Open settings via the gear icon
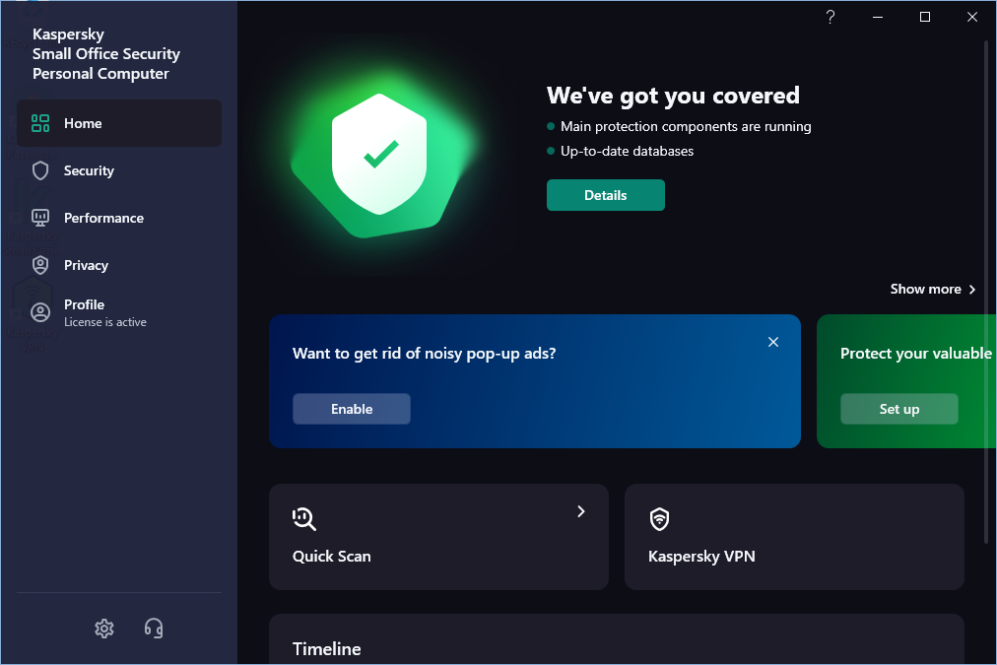 pyautogui.click(x=104, y=628)
